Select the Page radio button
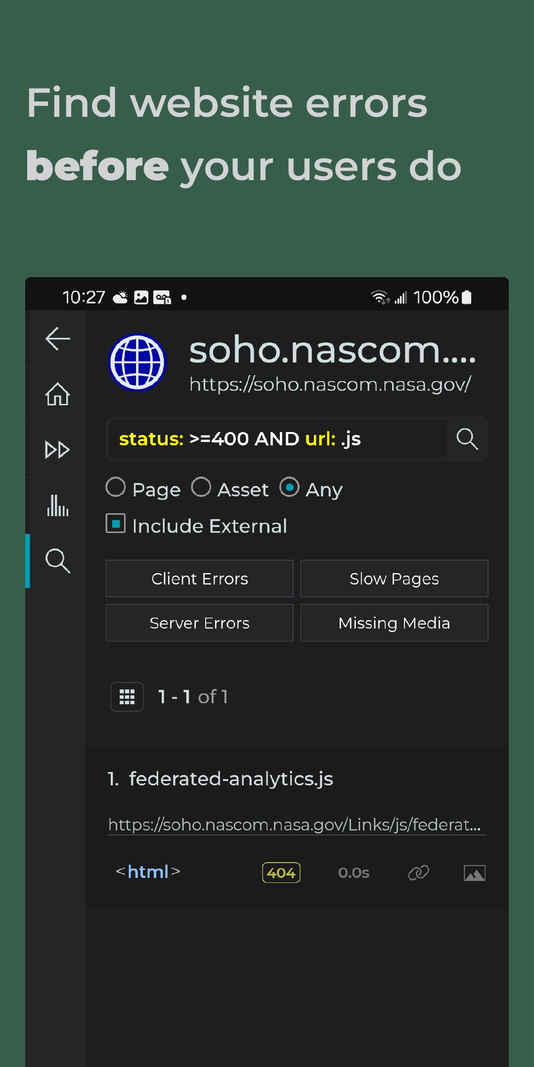Image resolution: width=534 pixels, height=1067 pixels. [116, 487]
